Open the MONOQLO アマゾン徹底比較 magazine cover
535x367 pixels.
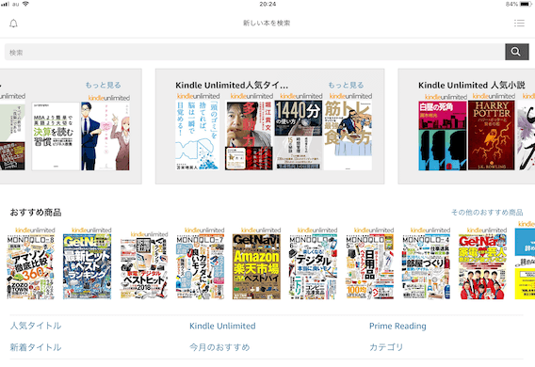pos(31,266)
